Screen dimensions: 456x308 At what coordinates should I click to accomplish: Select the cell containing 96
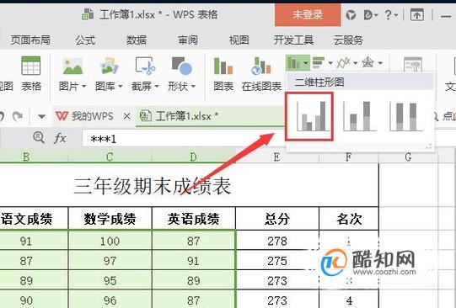pos(110,300)
